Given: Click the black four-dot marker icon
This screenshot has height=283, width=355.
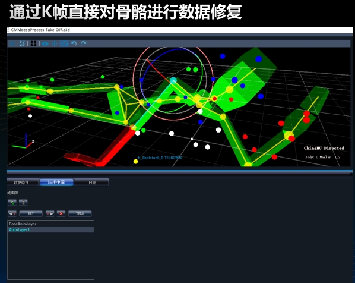Looking at the screenshot, I should 33,43.
